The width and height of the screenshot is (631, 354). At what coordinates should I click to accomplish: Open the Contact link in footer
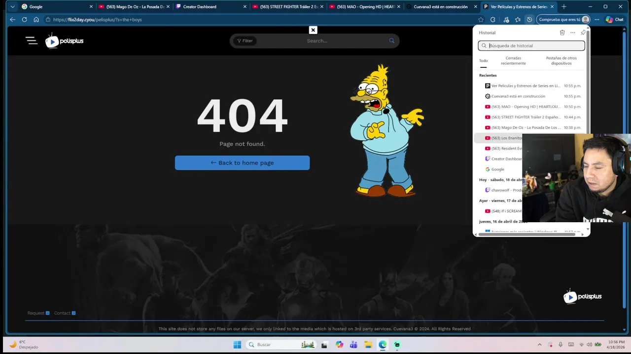(x=65, y=313)
